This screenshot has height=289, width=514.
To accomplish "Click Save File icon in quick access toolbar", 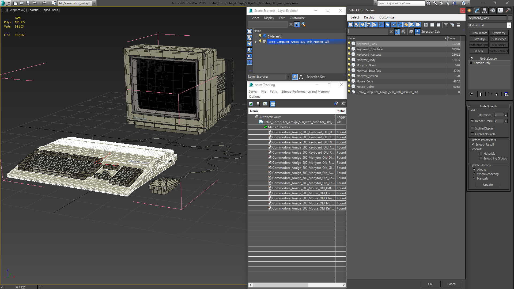I will (28, 3).
